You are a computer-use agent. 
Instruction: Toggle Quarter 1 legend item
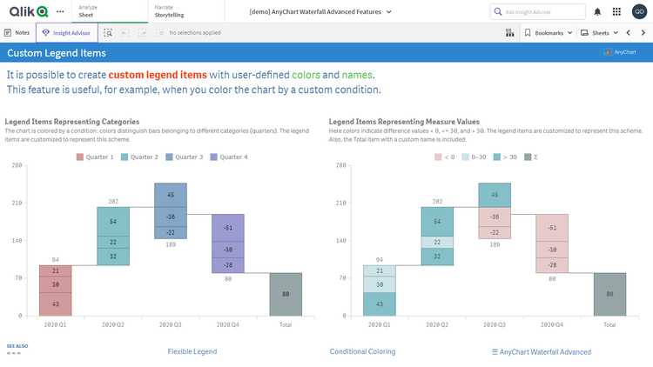coord(95,157)
